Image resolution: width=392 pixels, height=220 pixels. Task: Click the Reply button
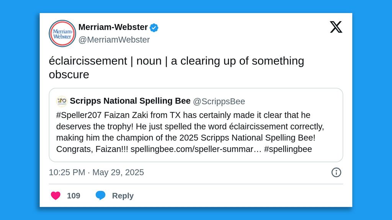tap(121, 196)
